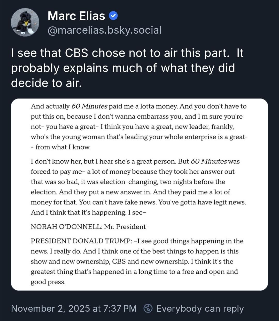
Task: Click the "- from what I know." line
Action: tap(61, 147)
